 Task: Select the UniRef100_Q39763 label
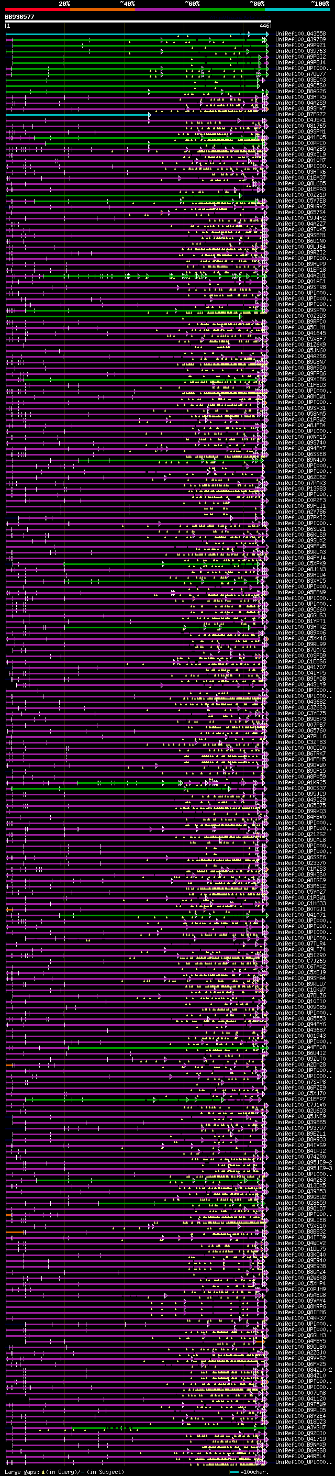click(x=300, y=51)
